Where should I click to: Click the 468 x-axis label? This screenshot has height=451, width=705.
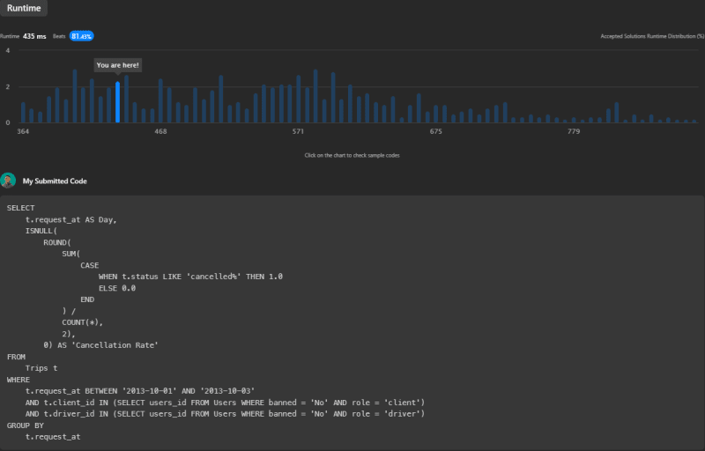point(160,131)
